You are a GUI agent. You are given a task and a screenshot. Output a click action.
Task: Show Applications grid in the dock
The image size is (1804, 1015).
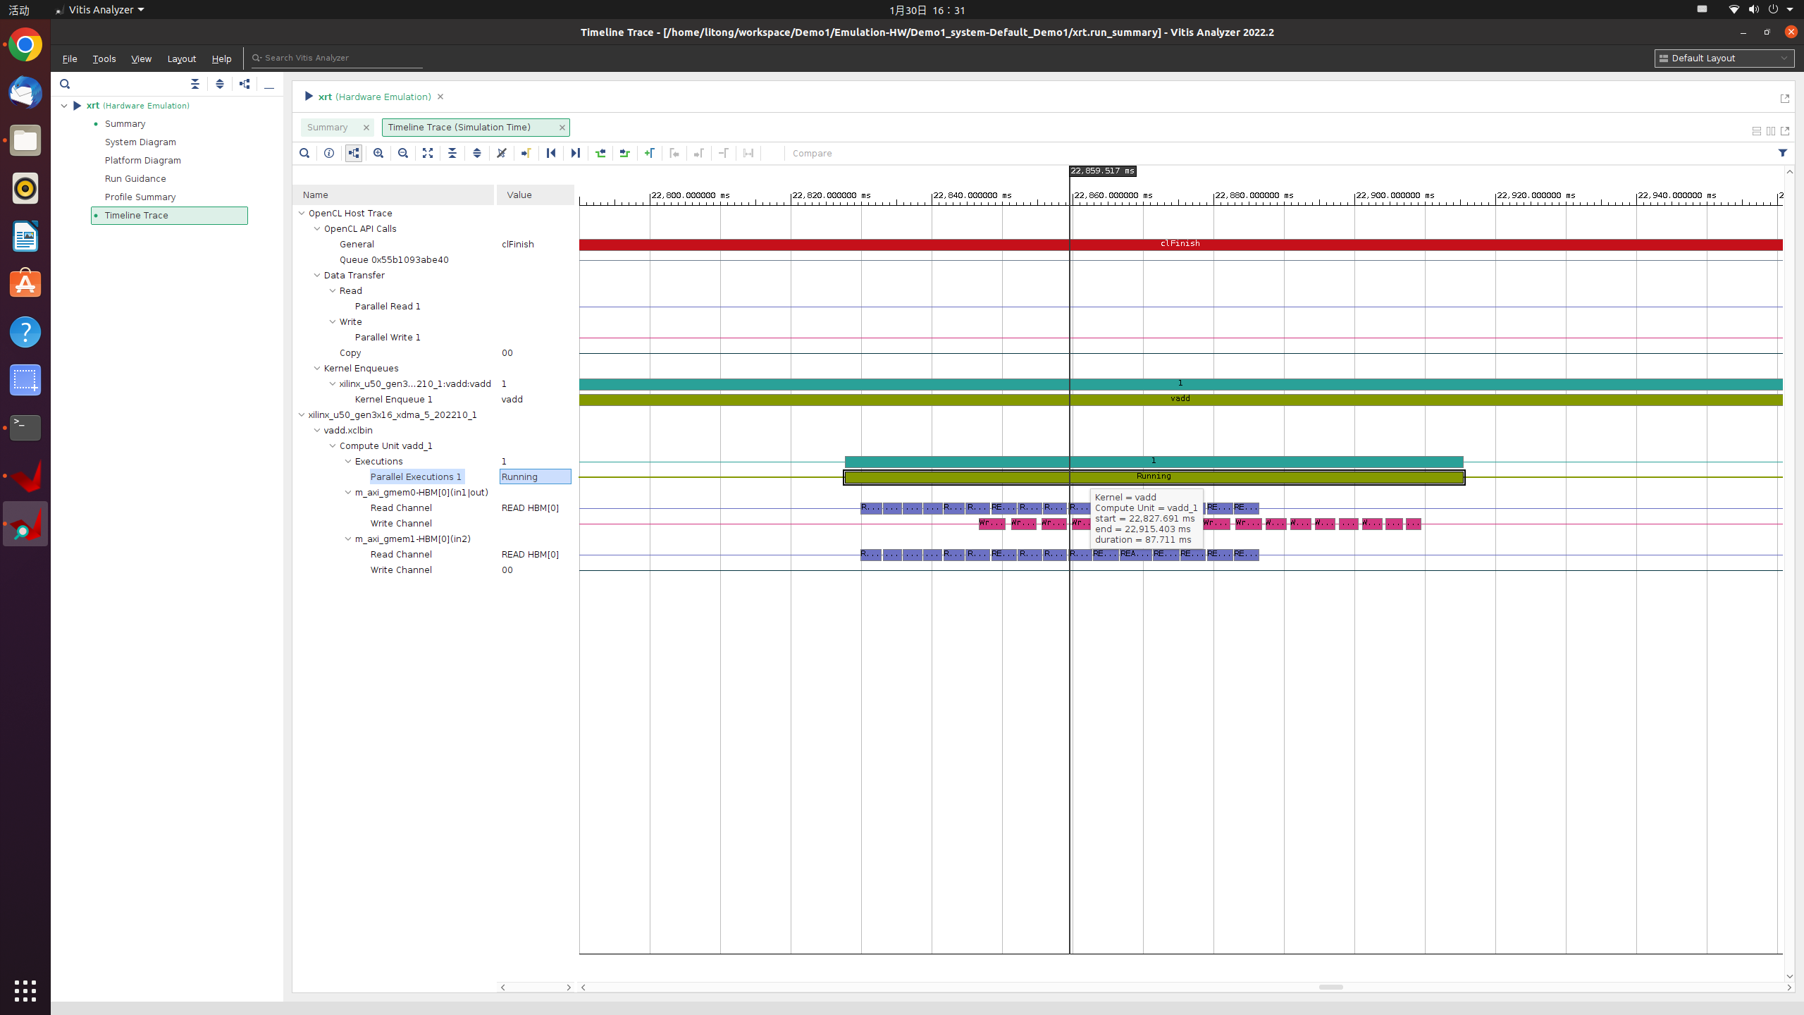point(25,990)
